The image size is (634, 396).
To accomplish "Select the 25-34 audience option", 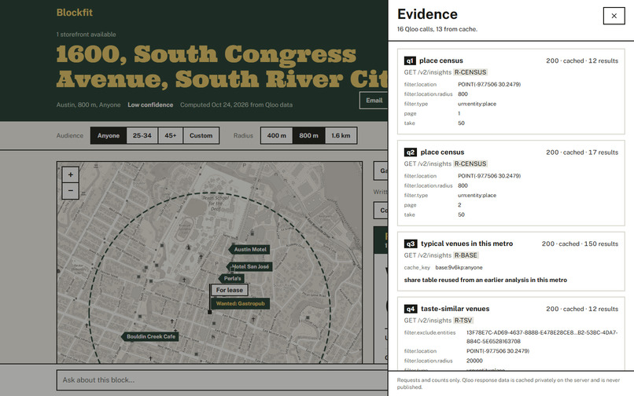I will [142, 136].
